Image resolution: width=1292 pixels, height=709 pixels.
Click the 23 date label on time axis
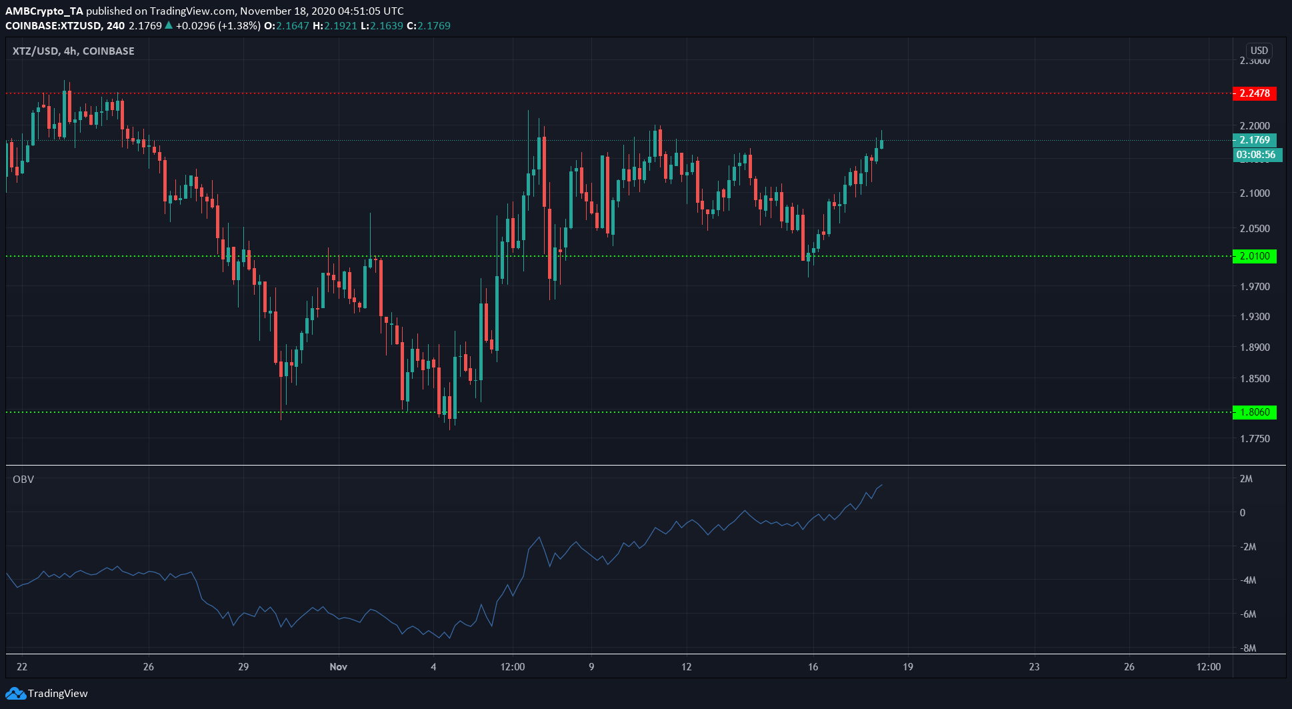pyautogui.click(x=1034, y=667)
